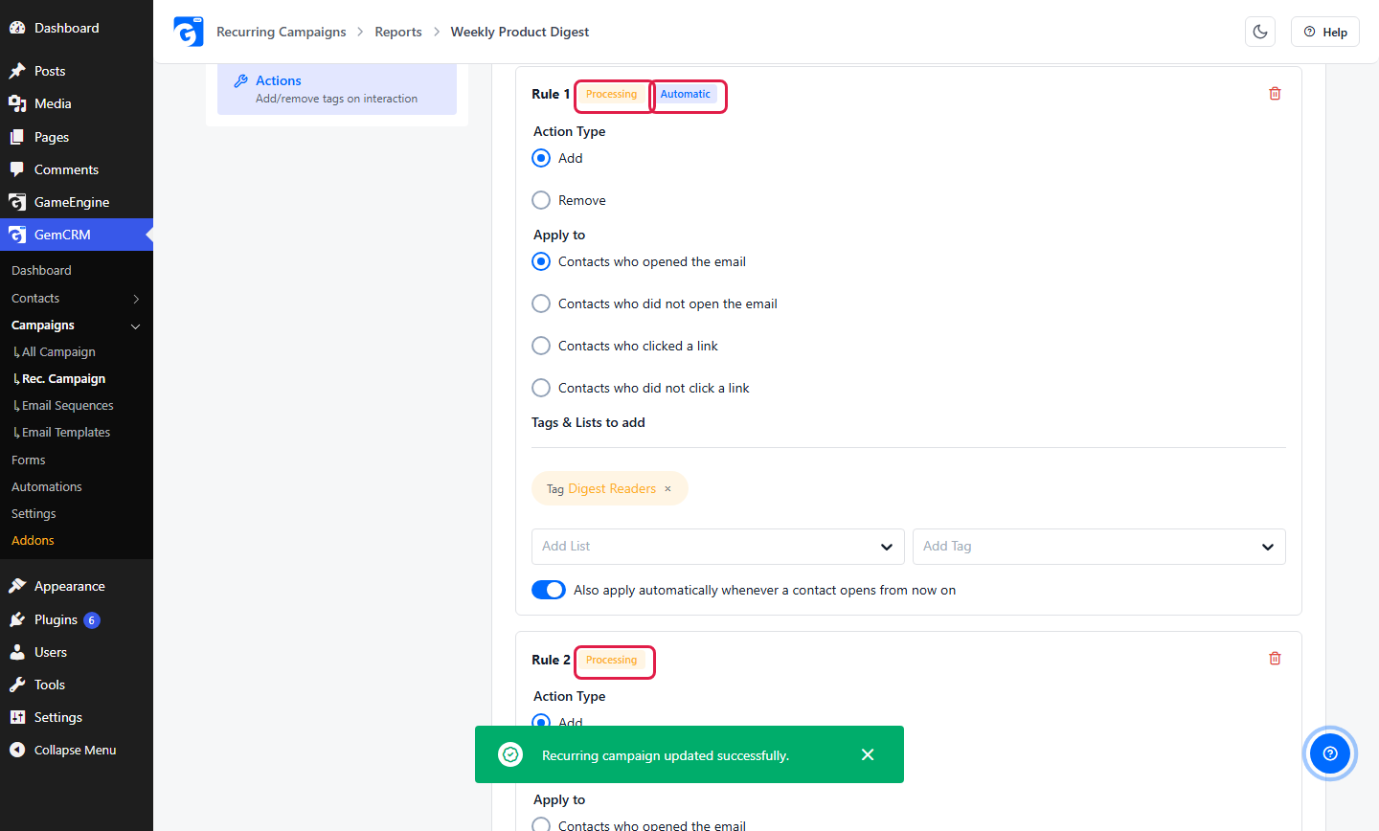Select Remove action type in Rule 1
Image resolution: width=1379 pixels, height=831 pixels.
point(541,200)
